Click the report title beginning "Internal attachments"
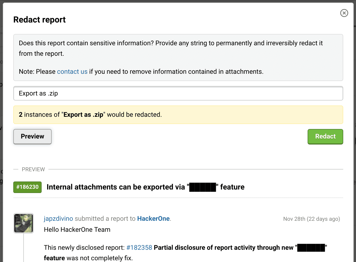 (115, 187)
